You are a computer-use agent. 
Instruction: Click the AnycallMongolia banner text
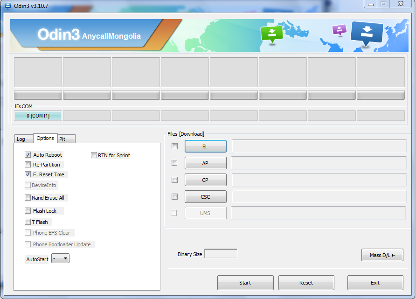(x=111, y=36)
